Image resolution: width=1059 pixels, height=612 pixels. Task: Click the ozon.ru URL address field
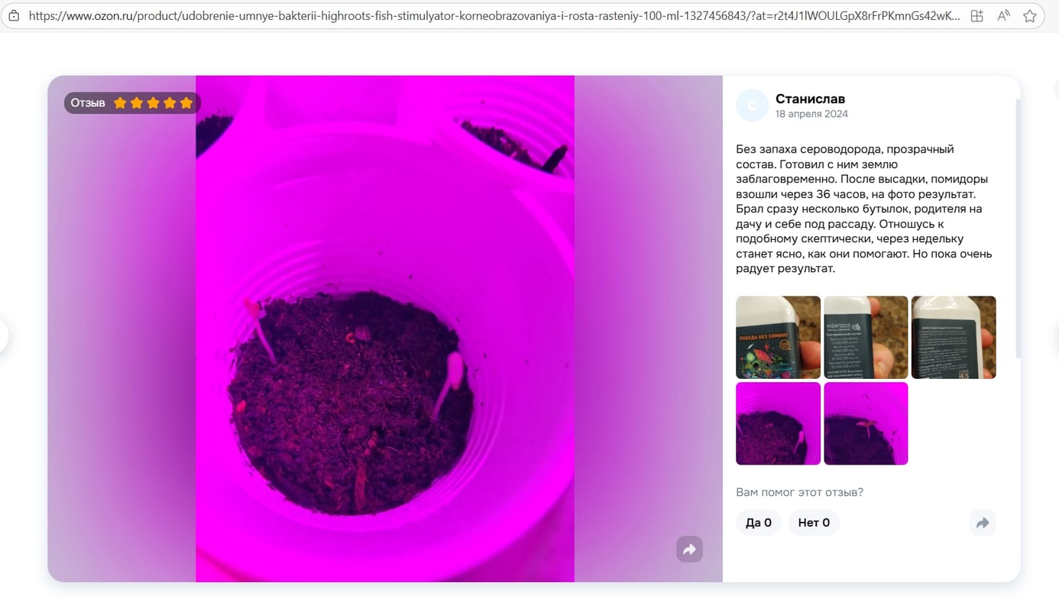click(494, 15)
